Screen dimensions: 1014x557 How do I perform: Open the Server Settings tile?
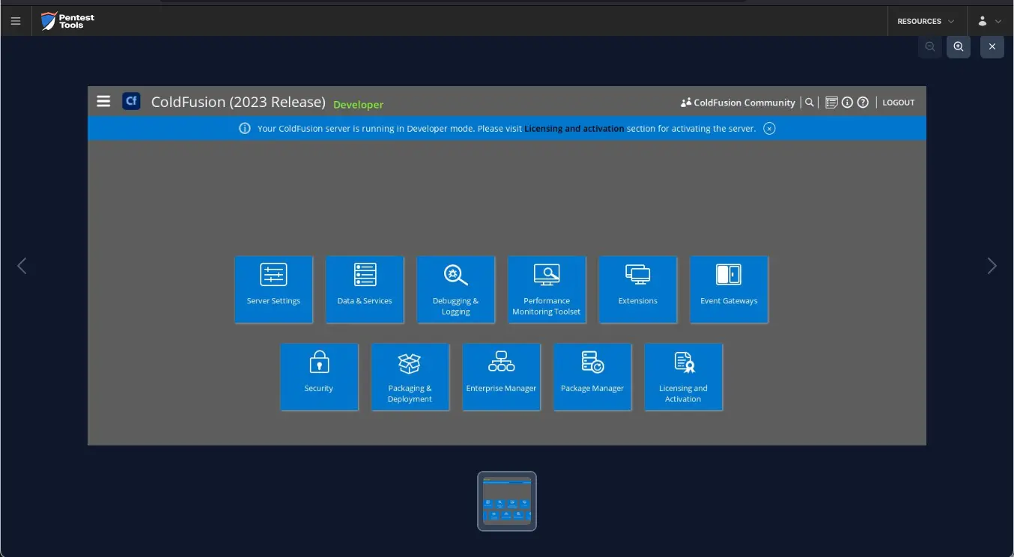[273, 290]
